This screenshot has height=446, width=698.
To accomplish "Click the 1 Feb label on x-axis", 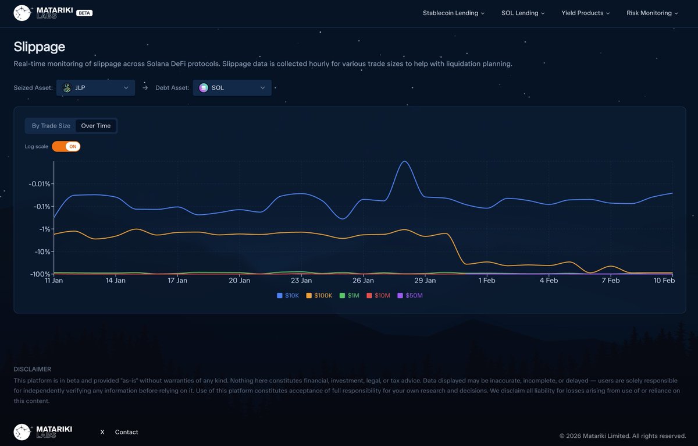I will click(x=487, y=281).
